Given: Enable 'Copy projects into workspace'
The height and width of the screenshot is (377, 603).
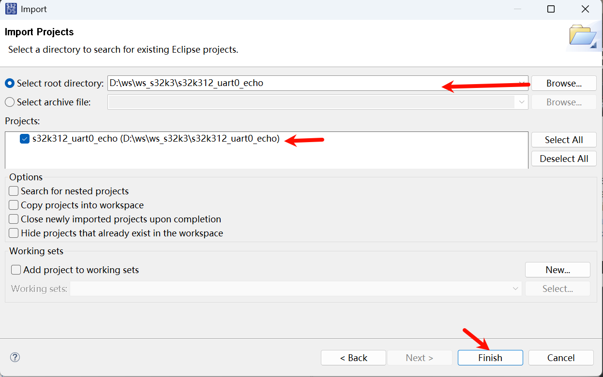Looking at the screenshot, I should [x=14, y=205].
